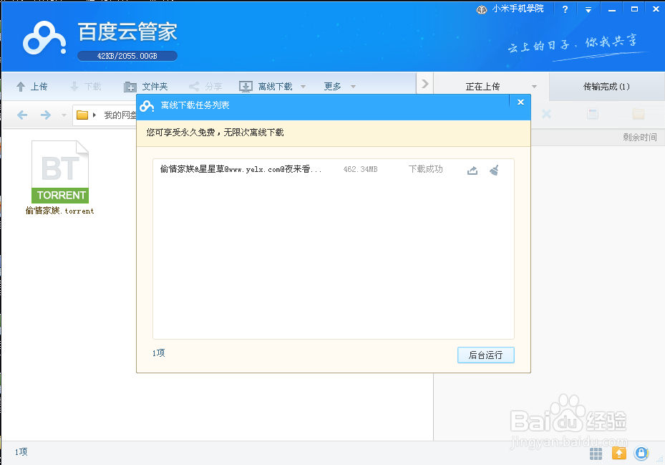Image resolution: width=665 pixels, height=465 pixels.
Task: Clear the finished task with broom icon
Action: 494,171
